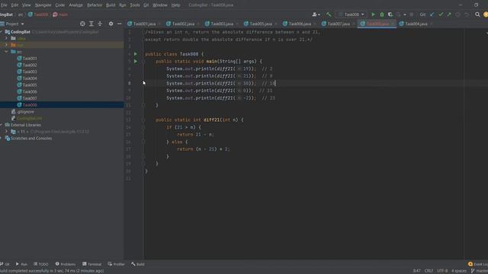Fold the if block at line 14

click(143, 127)
